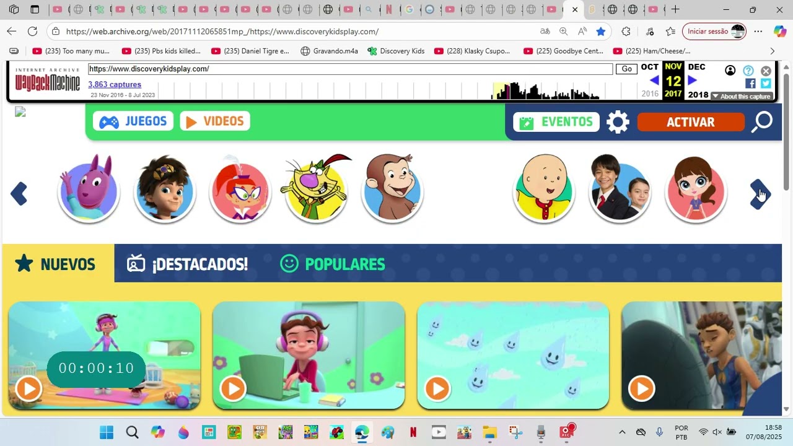Select the two boys in suits character

(620, 189)
